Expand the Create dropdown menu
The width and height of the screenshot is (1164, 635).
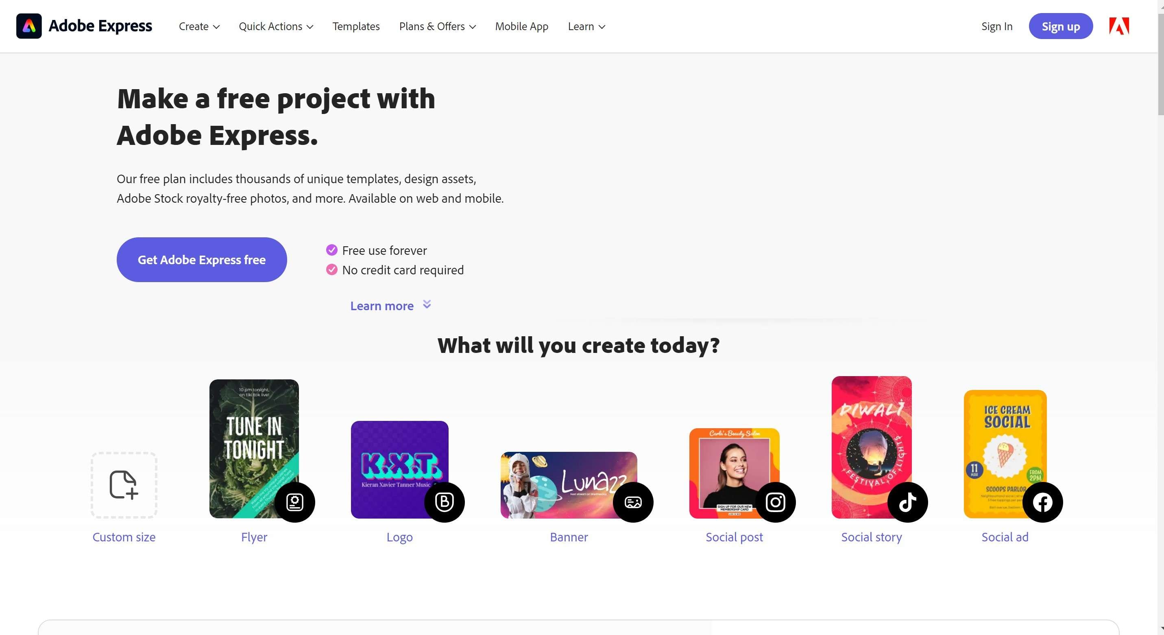pos(199,27)
